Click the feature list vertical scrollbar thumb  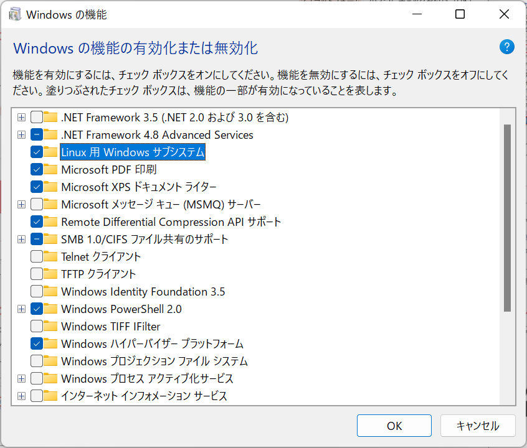coord(507,218)
